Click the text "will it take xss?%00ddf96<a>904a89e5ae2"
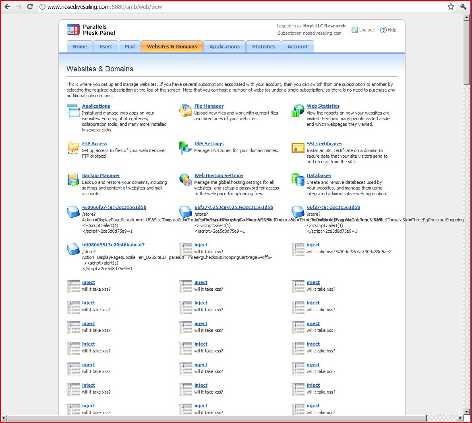Image resolution: width=472 pixels, height=423 pixels. [349, 252]
